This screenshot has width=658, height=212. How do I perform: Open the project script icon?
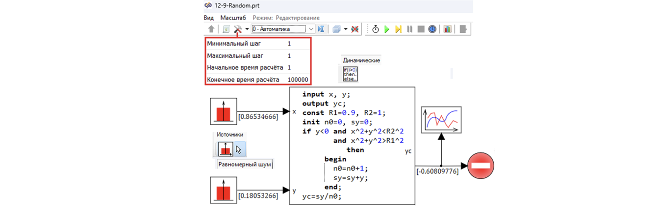[226, 29]
